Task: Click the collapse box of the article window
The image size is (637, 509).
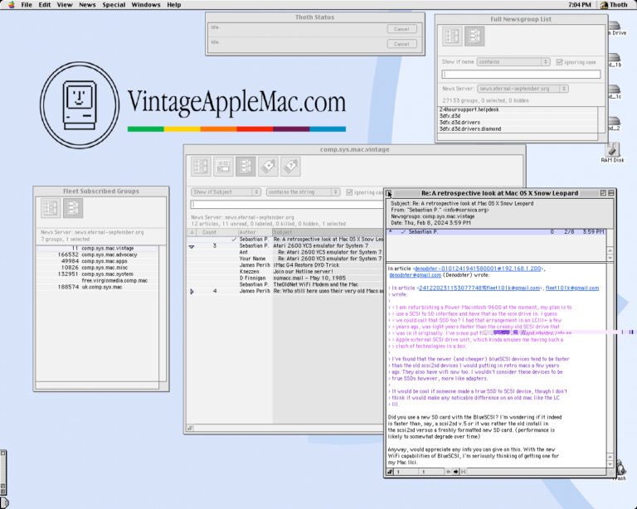Action: (611, 193)
